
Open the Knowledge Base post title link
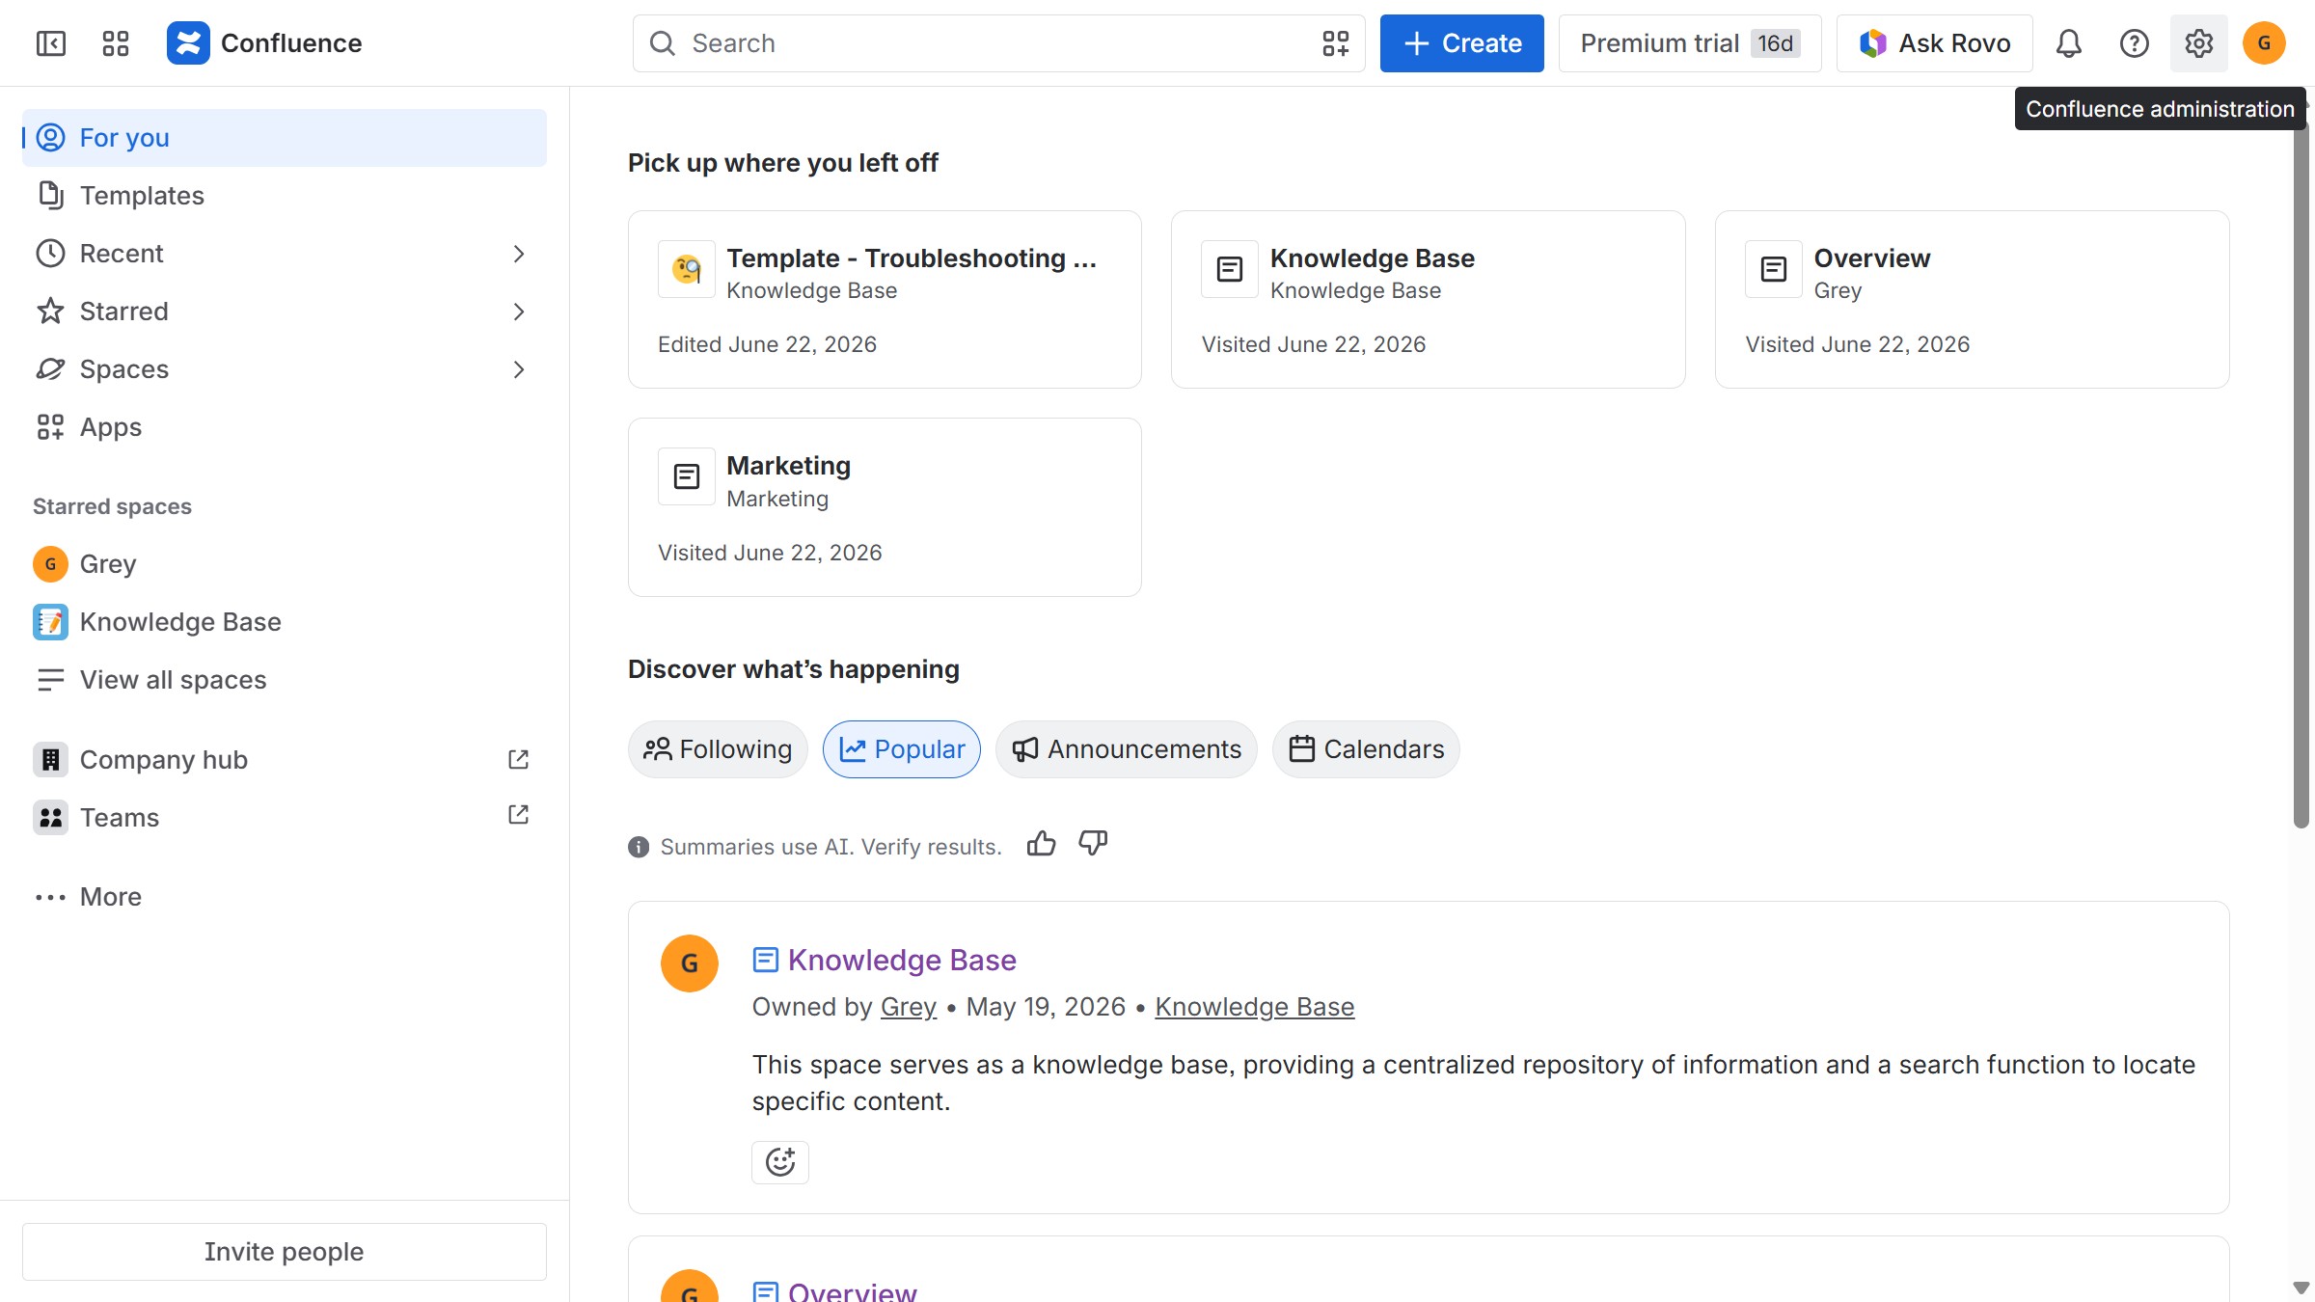902,961
